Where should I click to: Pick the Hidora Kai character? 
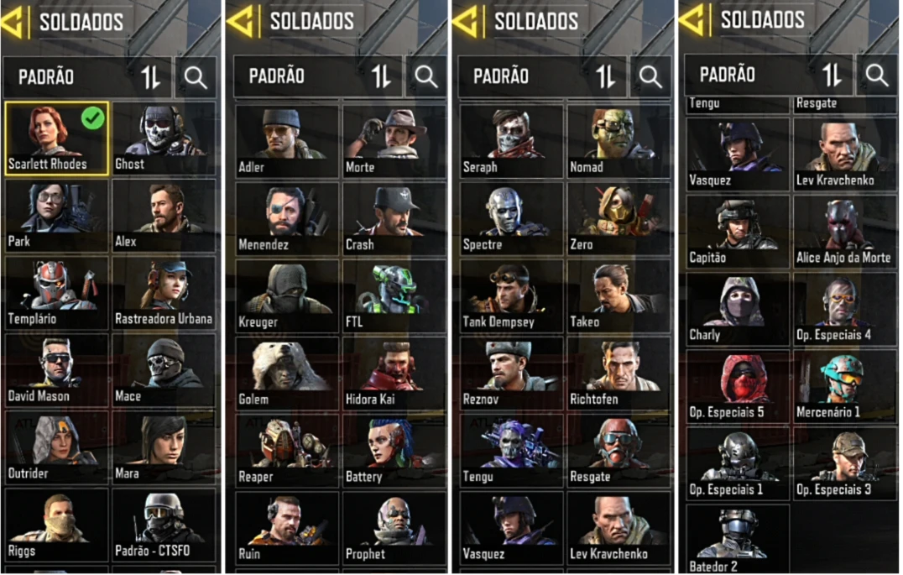pyautogui.click(x=394, y=374)
